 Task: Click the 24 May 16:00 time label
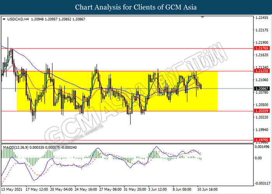pyautogui.click(x=86, y=189)
